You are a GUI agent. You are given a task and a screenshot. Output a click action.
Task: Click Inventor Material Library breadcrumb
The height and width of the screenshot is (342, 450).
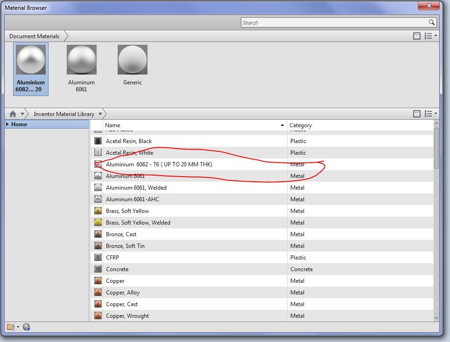[64, 114]
